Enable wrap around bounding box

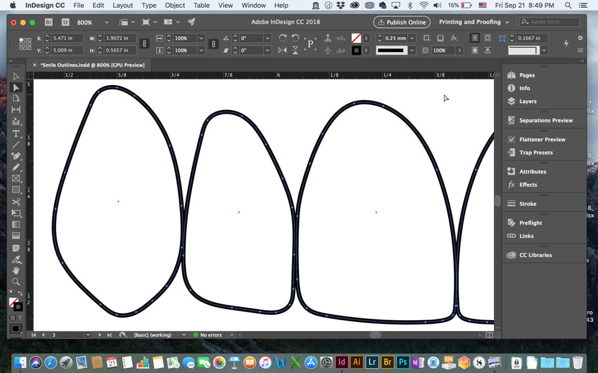488,38
